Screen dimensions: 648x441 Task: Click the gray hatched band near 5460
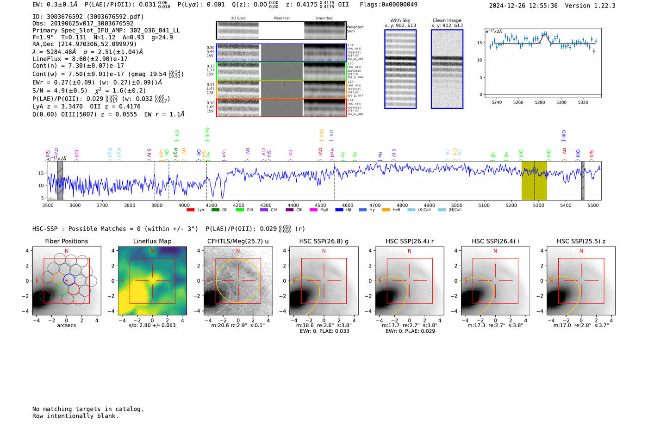tap(583, 181)
